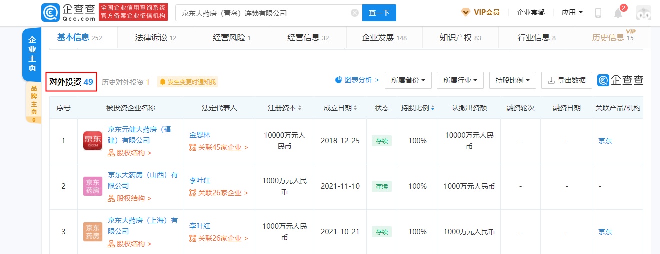
Task: Click the VIP会员 diamond icon
Action: (x=465, y=12)
